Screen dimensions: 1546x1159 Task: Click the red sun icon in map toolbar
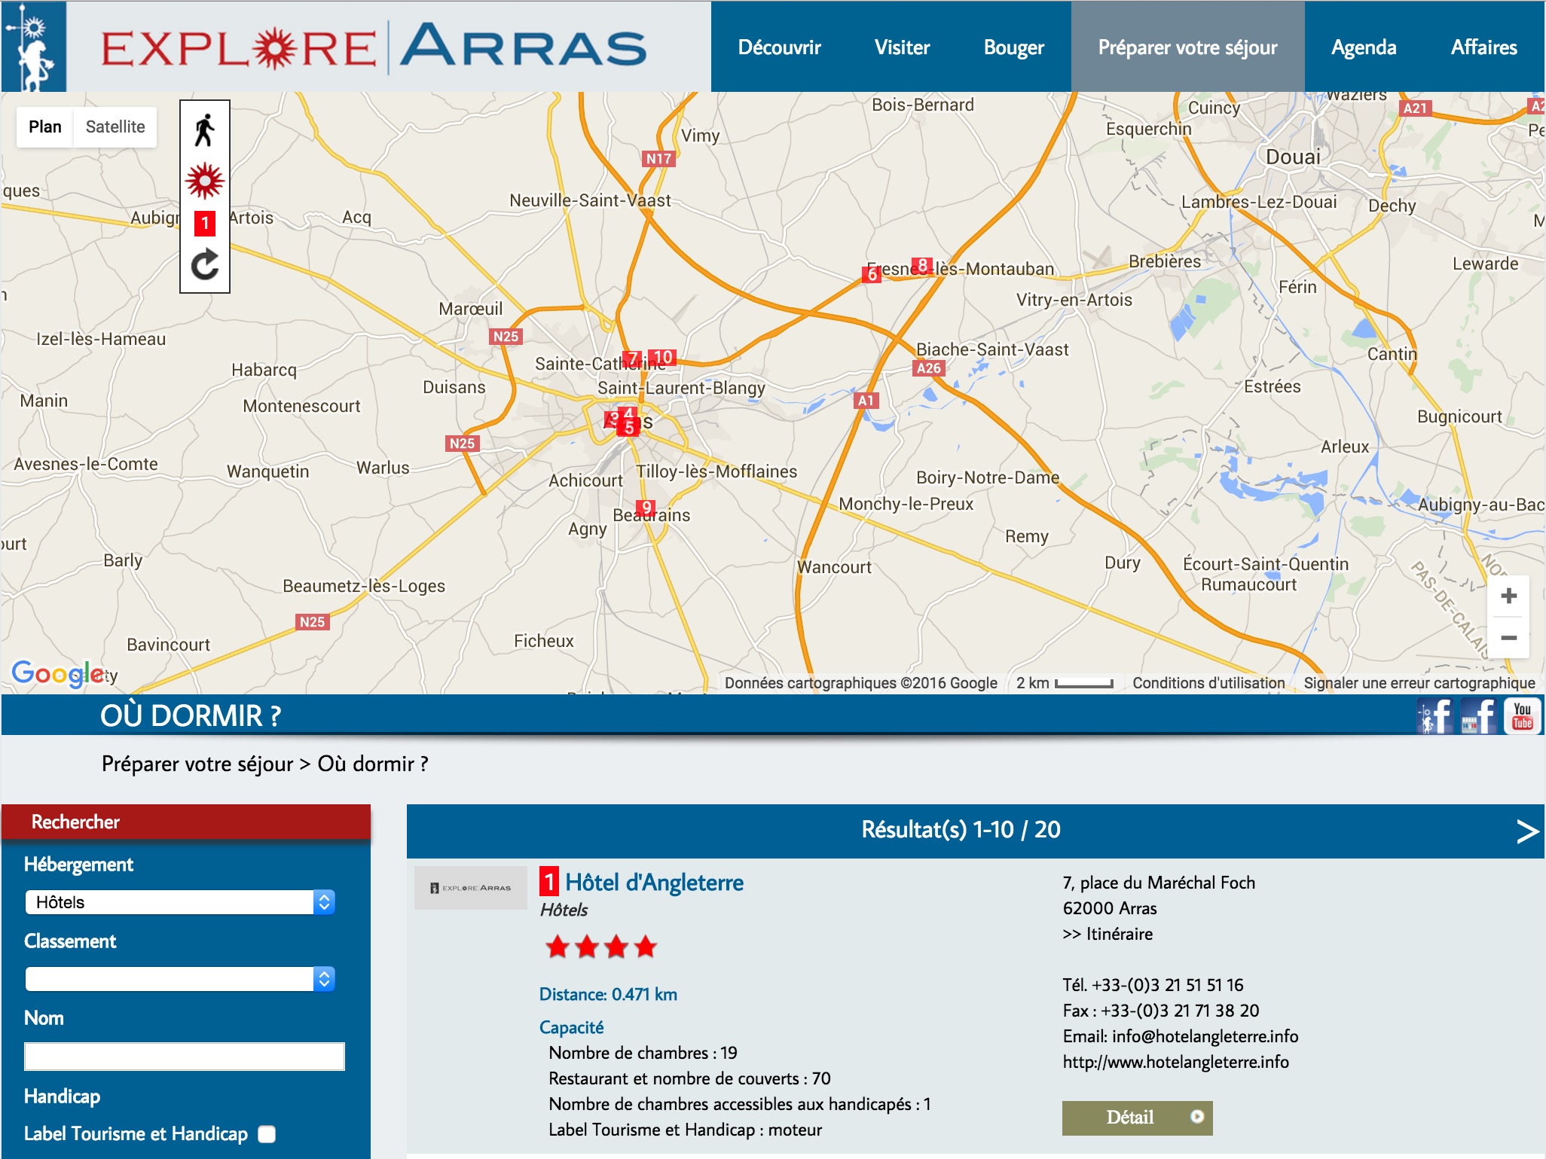point(205,181)
